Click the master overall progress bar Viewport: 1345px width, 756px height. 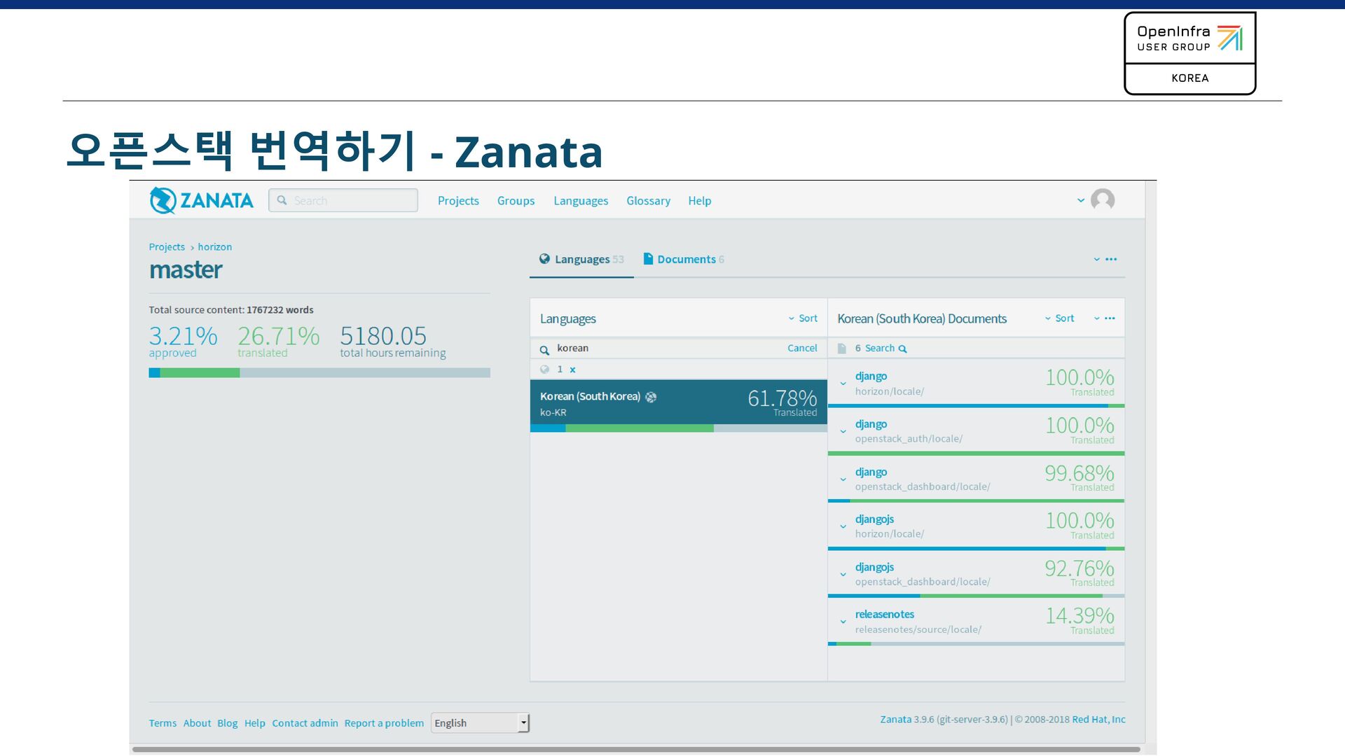click(319, 373)
